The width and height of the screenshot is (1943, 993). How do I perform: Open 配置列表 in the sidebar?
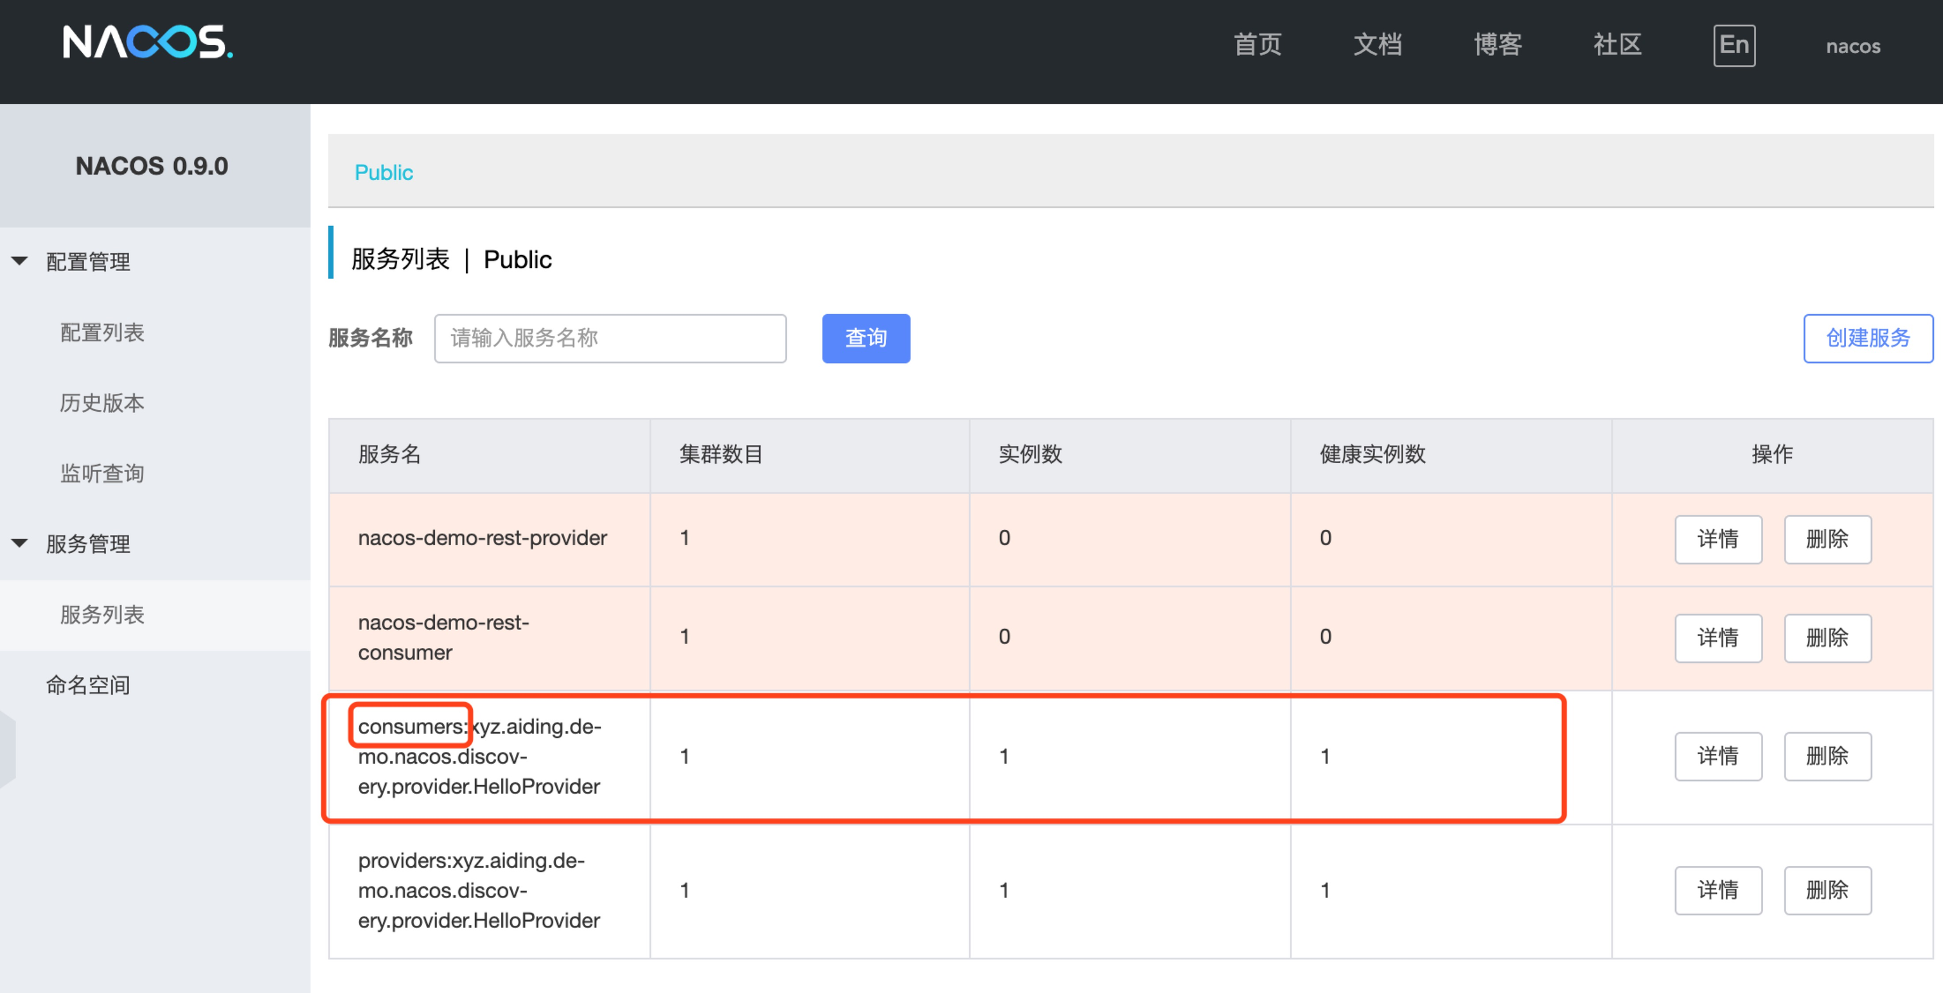102,333
